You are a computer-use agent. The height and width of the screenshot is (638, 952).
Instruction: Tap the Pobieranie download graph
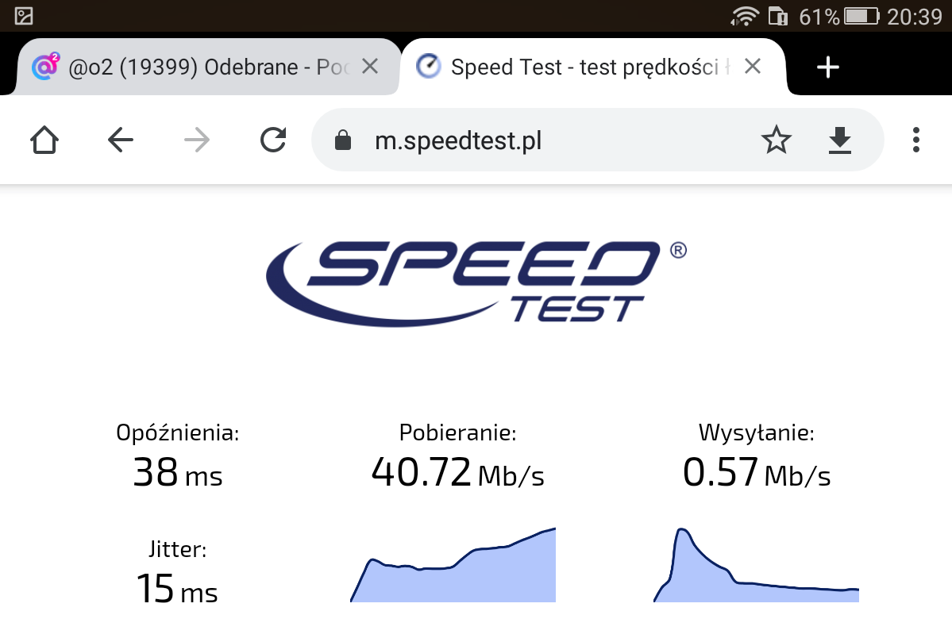click(453, 565)
